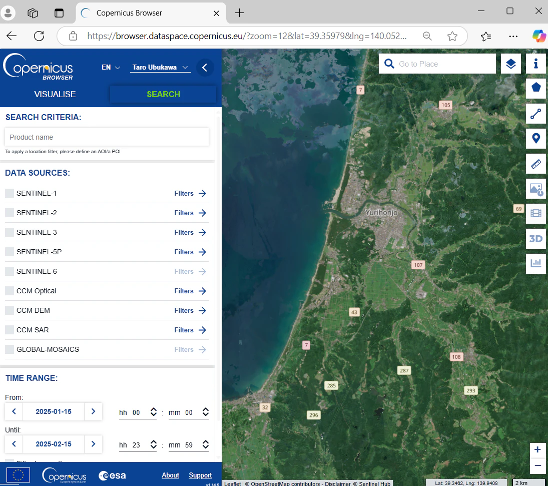Open the image download tool
548x486 pixels.
point(536,189)
